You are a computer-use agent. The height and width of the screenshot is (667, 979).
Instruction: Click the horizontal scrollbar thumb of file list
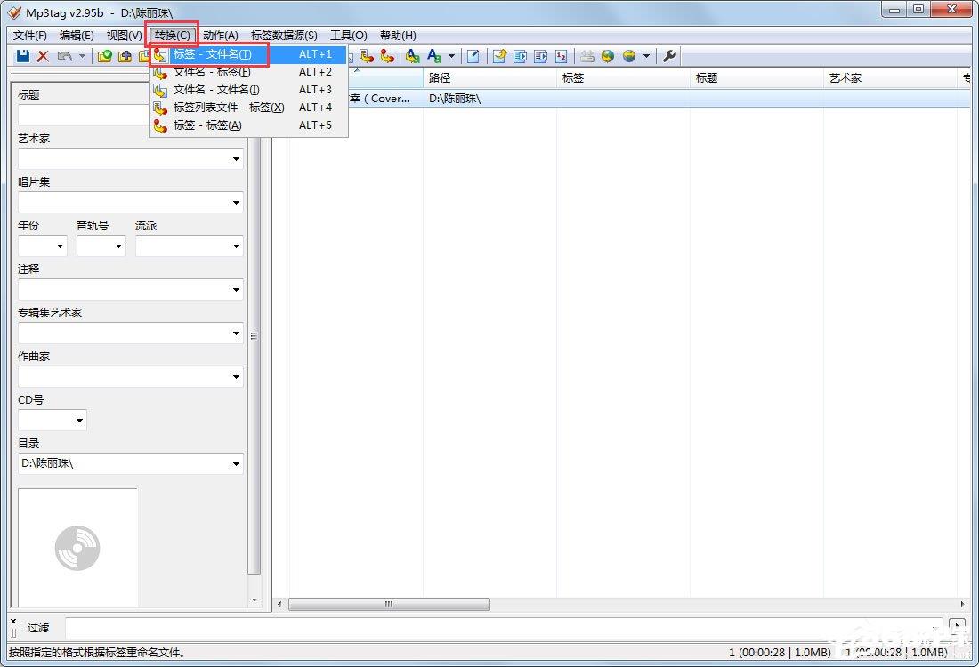tap(389, 604)
